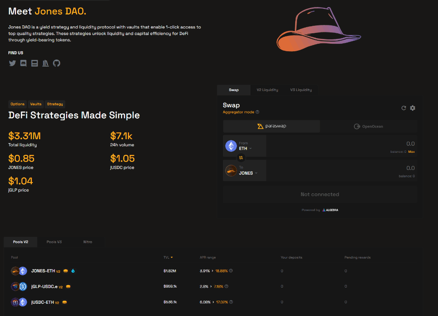This screenshot has width=438, height=316.
Task: Select the Pools V2 tab
Action: point(21,242)
